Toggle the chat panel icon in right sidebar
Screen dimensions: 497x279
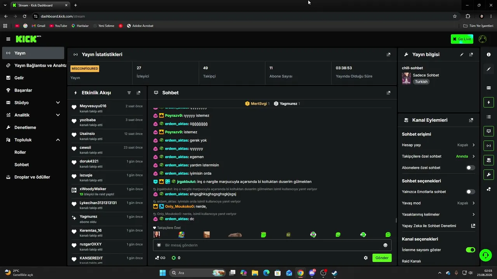[x=488, y=131]
